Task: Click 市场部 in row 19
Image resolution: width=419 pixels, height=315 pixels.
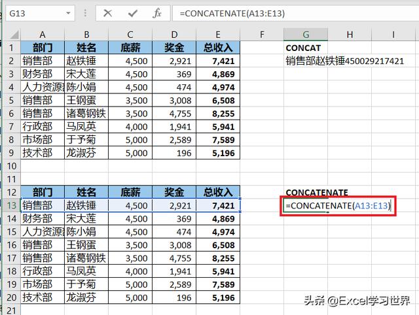Action: 42,284
